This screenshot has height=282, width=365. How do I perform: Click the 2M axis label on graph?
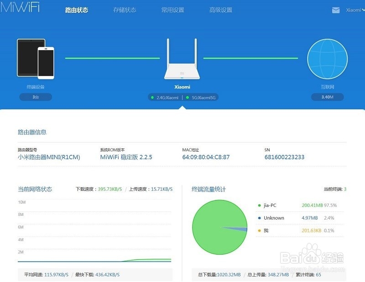[21, 252]
